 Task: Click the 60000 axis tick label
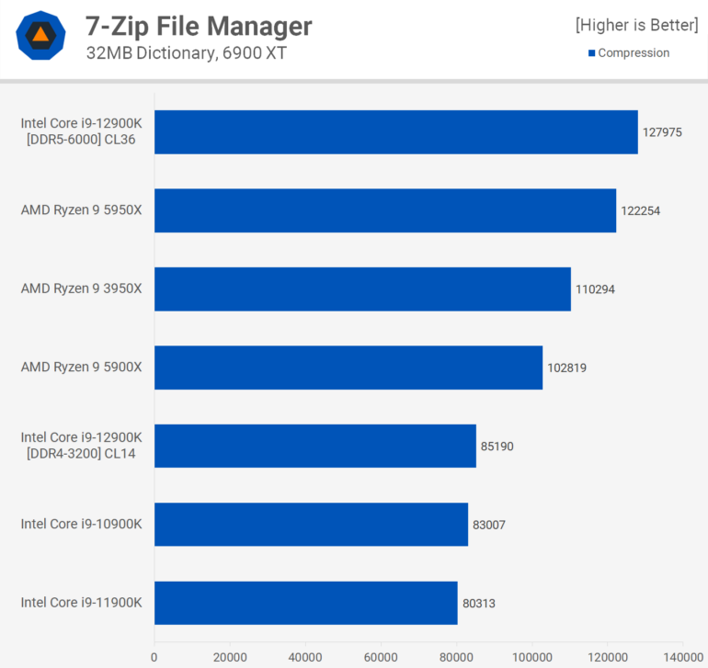[381, 657]
